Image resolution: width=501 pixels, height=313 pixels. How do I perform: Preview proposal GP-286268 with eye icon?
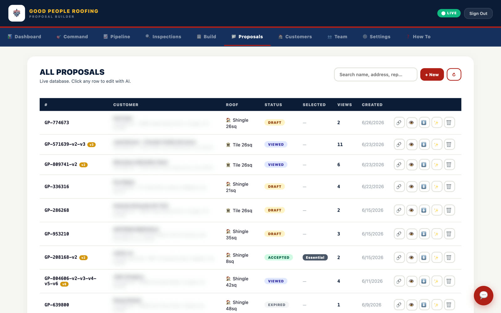pyautogui.click(x=411, y=210)
